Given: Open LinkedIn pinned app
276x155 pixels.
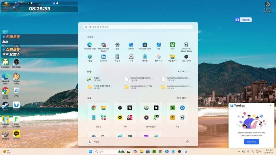Looking at the screenshot, I should (x=104, y=57).
